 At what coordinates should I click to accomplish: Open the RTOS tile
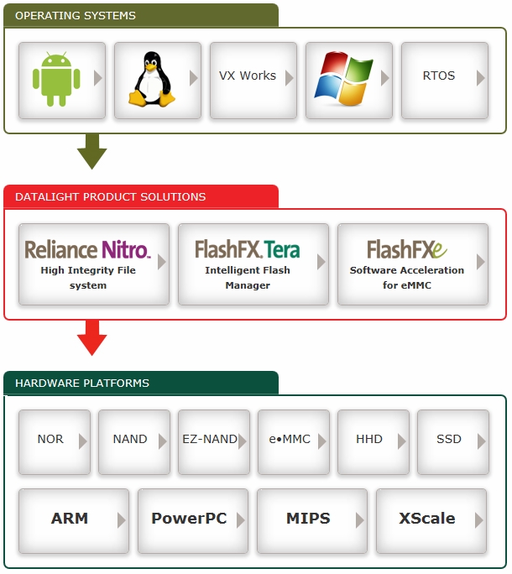tap(445, 81)
